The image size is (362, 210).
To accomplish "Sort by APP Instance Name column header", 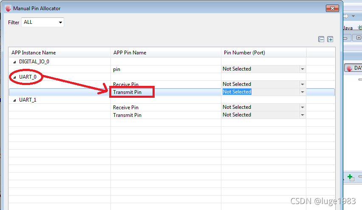I will coord(60,53).
